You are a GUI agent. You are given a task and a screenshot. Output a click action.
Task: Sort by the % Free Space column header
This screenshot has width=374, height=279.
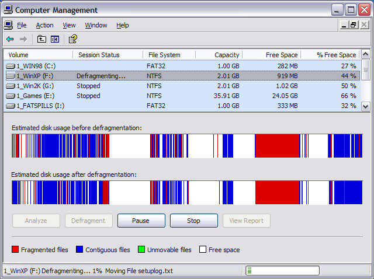tap(330, 55)
